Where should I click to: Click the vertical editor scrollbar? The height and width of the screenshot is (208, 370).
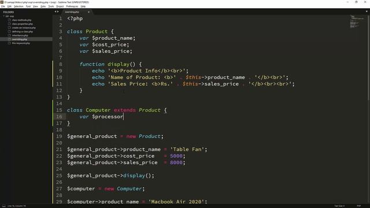[368, 58]
